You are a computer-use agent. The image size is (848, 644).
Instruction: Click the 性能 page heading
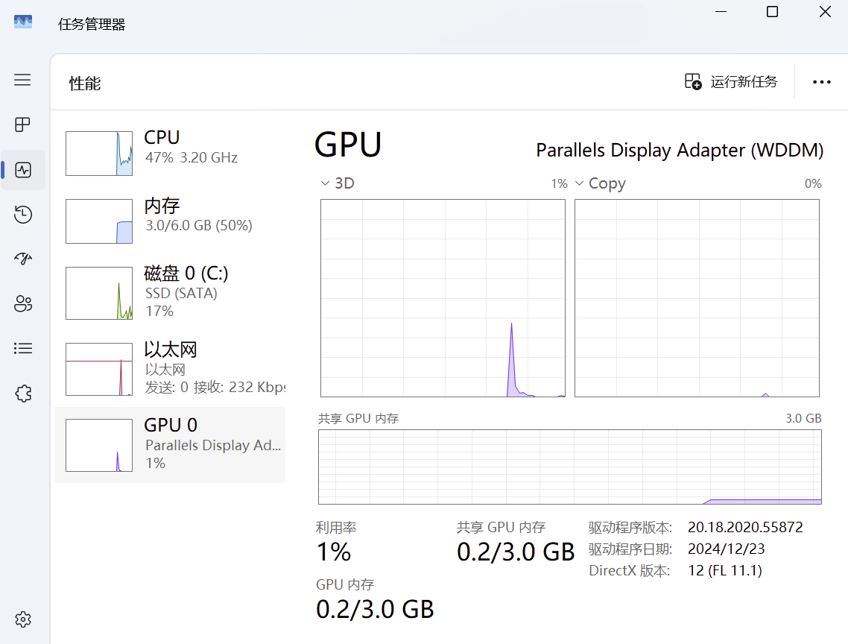coord(85,83)
